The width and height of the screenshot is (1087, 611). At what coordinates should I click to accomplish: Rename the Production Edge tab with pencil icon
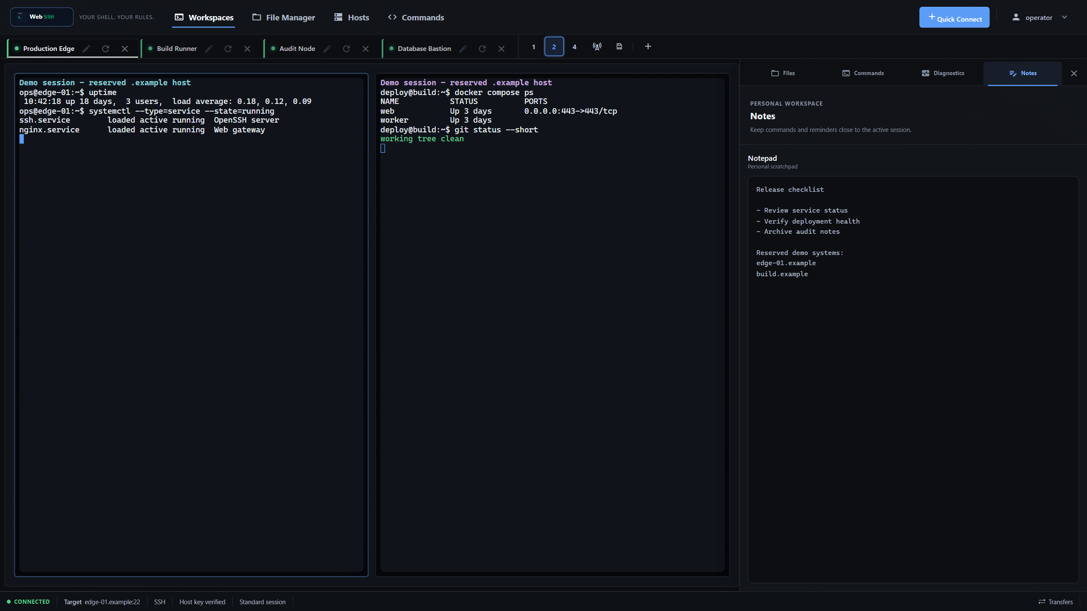pos(86,49)
